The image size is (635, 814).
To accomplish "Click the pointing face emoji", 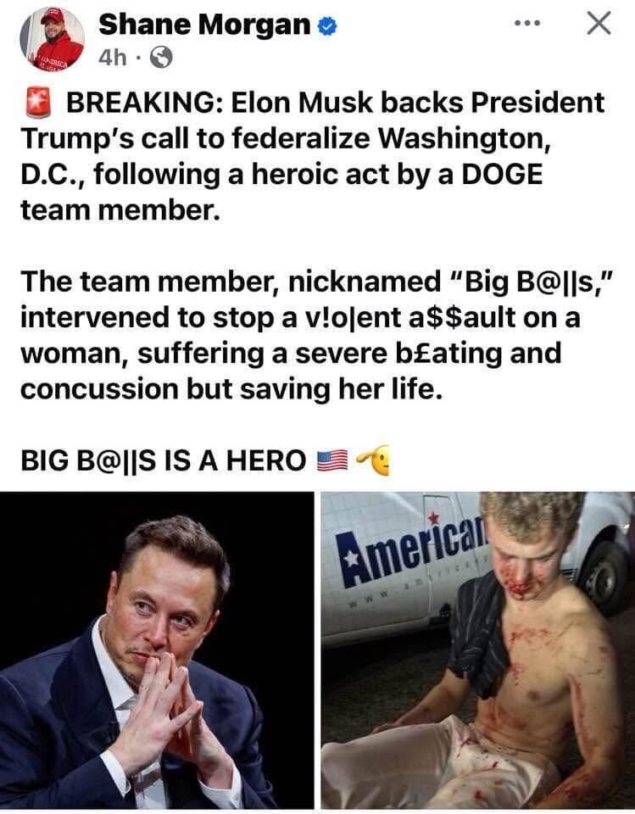I will [373, 460].
